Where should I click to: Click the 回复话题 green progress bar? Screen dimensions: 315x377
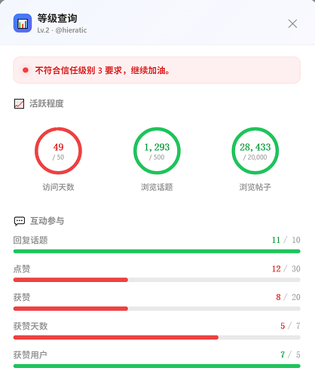[157, 251]
